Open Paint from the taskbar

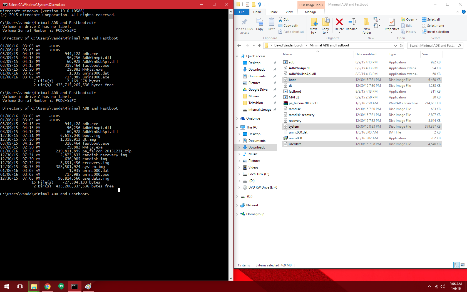click(x=88, y=286)
